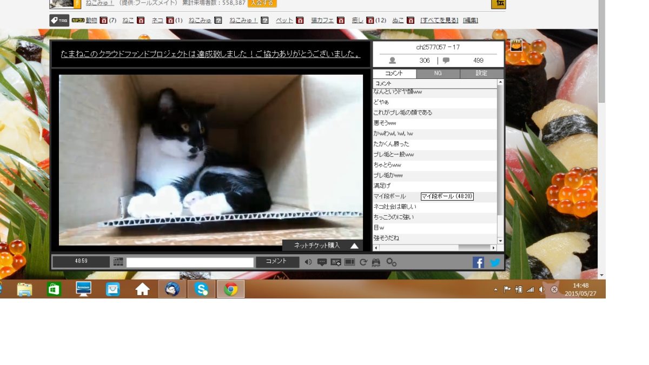The image size is (649, 365).
Task: Open the Windows Store taskbar icon
Action: coord(54,289)
